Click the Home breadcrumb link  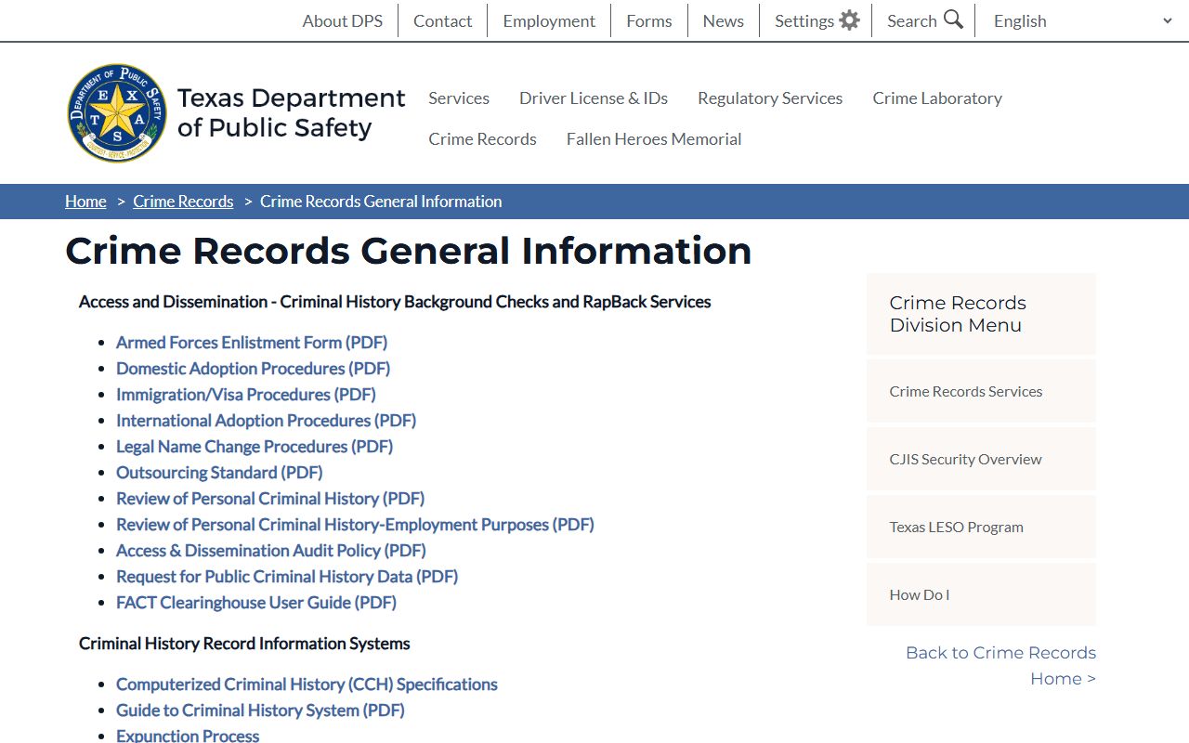[x=85, y=202]
